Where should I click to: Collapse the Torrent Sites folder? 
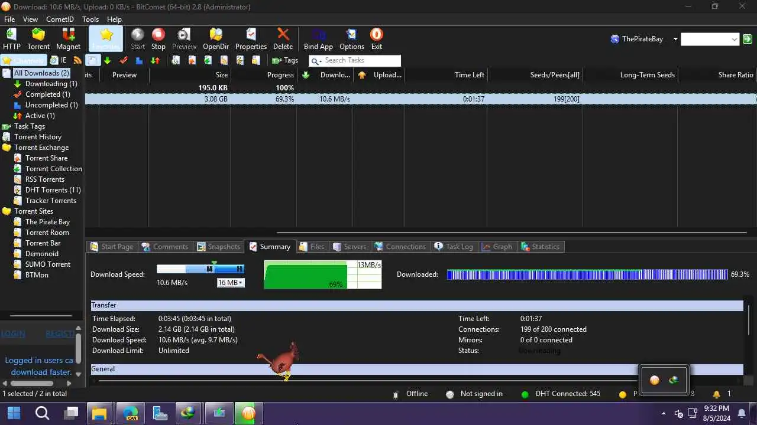[34, 211]
